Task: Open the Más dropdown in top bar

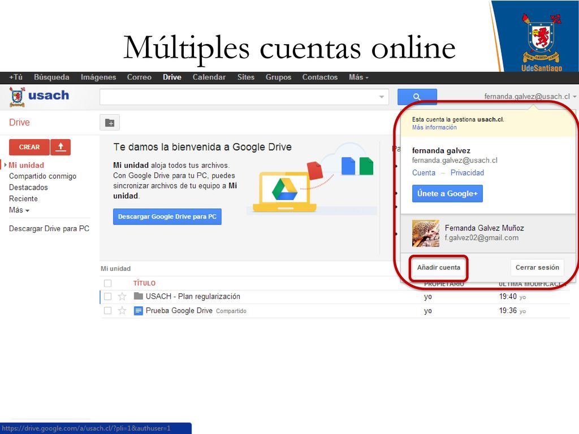Action: (358, 77)
